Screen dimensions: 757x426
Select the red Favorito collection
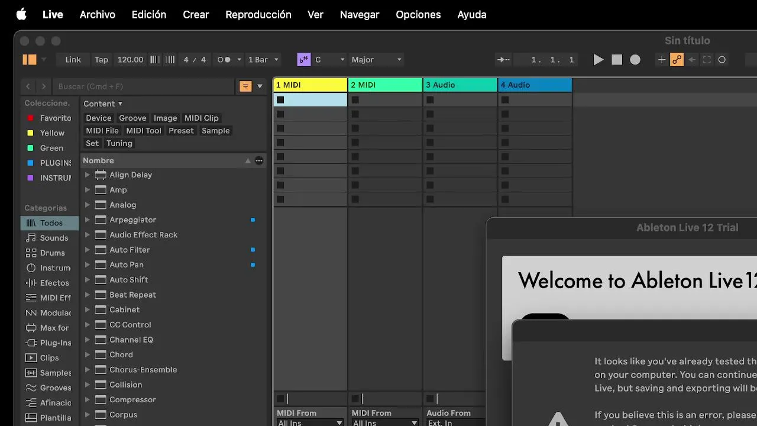coord(50,118)
